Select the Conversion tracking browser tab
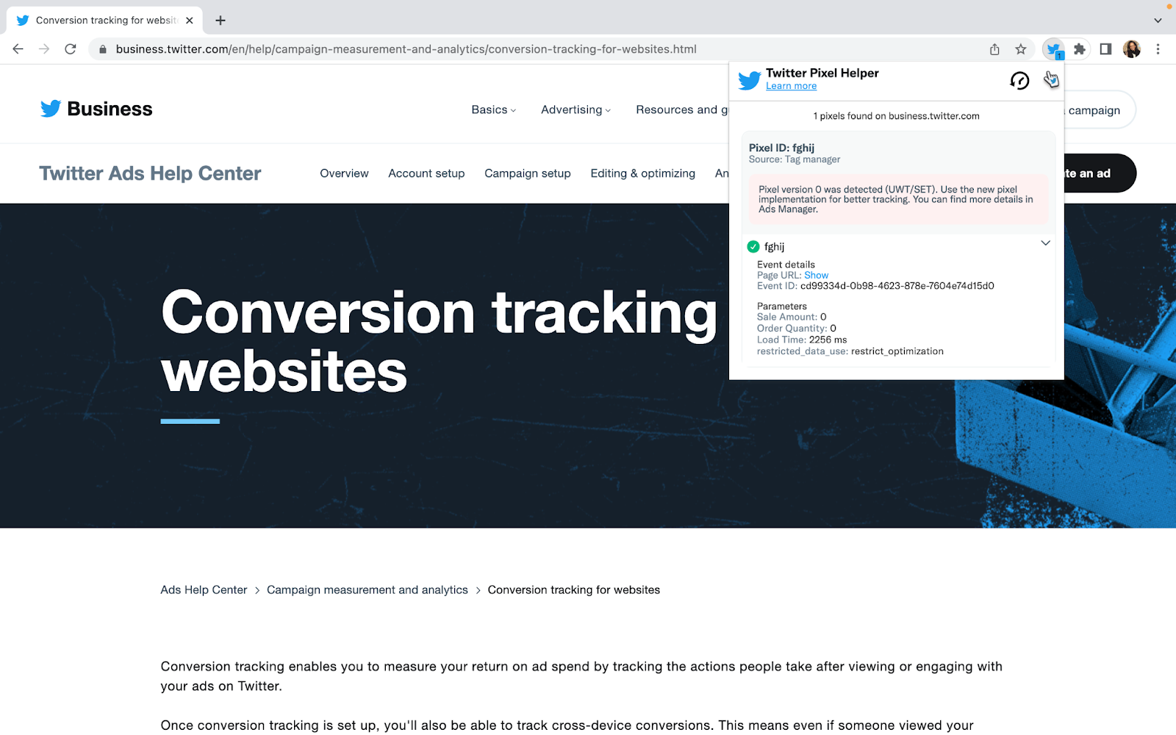 pos(104,21)
